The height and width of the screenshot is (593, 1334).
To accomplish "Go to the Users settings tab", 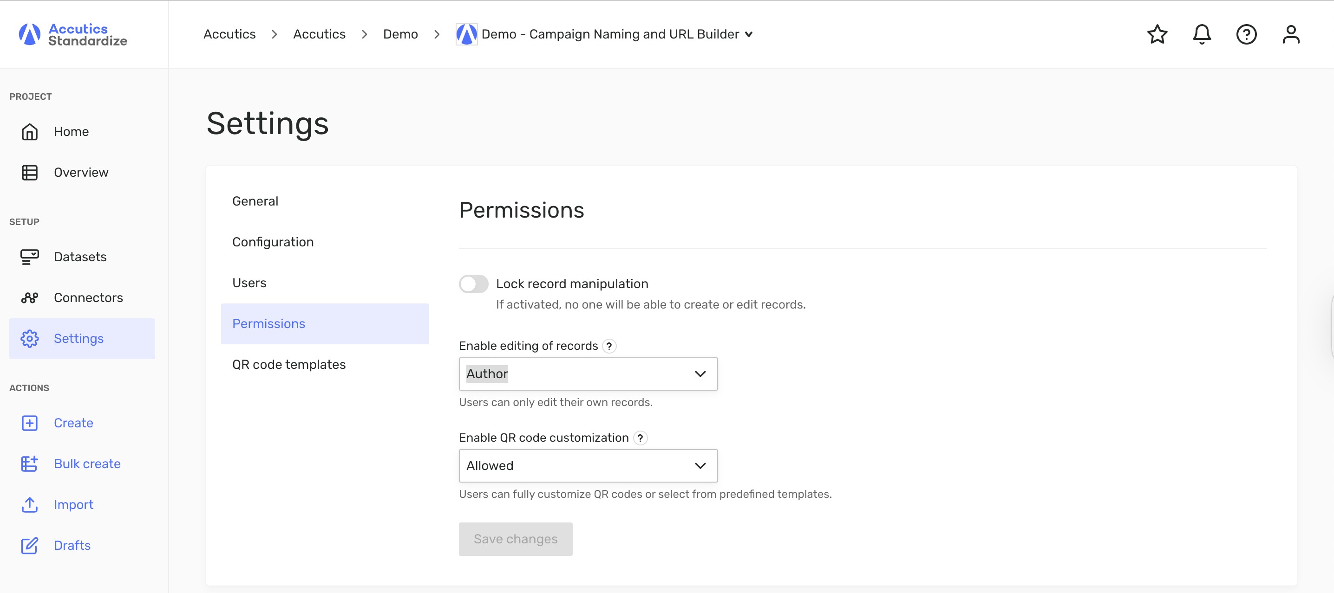I will tap(249, 283).
